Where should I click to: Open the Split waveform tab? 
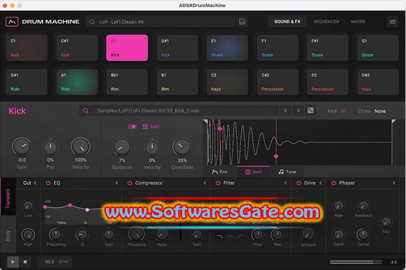(x=254, y=172)
